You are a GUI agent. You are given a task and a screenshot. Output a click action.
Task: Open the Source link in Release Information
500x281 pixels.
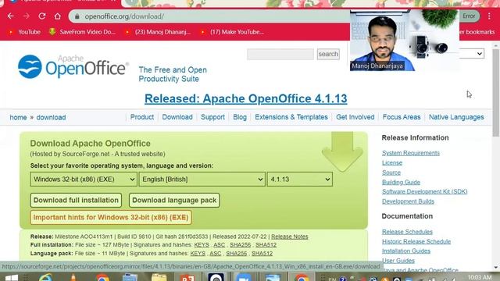391,173
